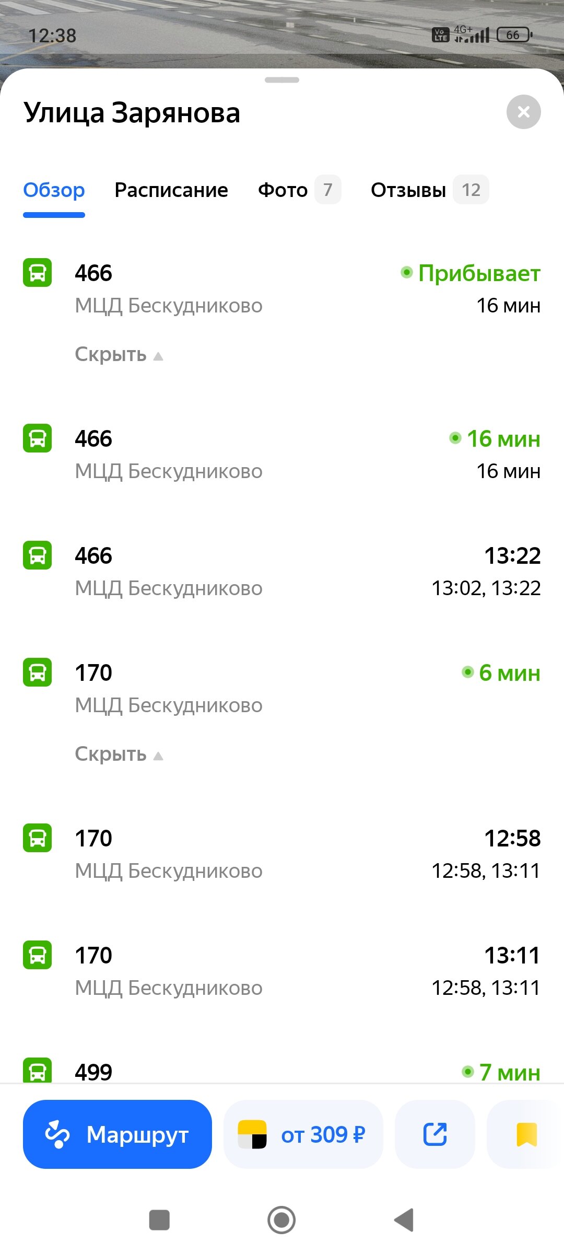Open route 466 departing at 13:22
This screenshot has width=564, height=1254.
(x=282, y=571)
